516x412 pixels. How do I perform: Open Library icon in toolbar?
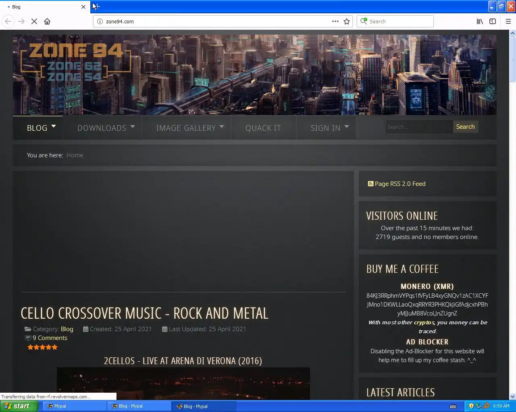tap(480, 21)
